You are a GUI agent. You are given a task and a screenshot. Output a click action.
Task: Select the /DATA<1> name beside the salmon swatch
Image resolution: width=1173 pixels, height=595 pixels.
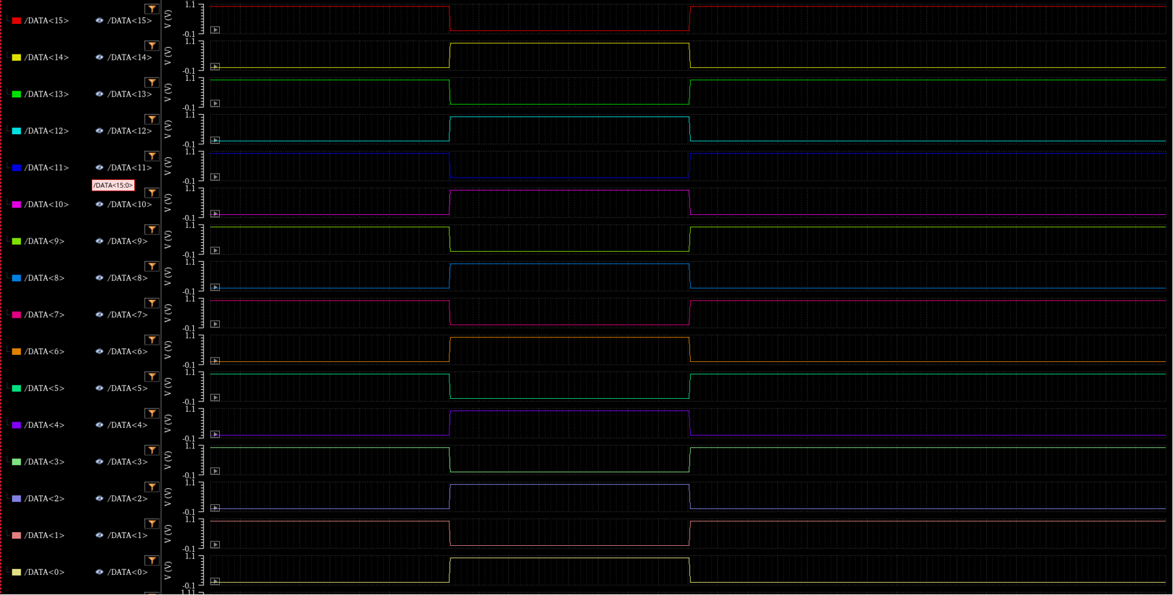(45, 535)
